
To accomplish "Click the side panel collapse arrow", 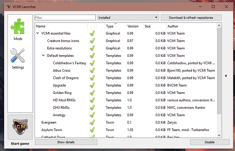I will pyautogui.click(x=226, y=76).
